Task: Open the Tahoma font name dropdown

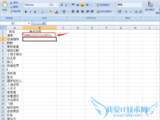Action: click(48, 5)
